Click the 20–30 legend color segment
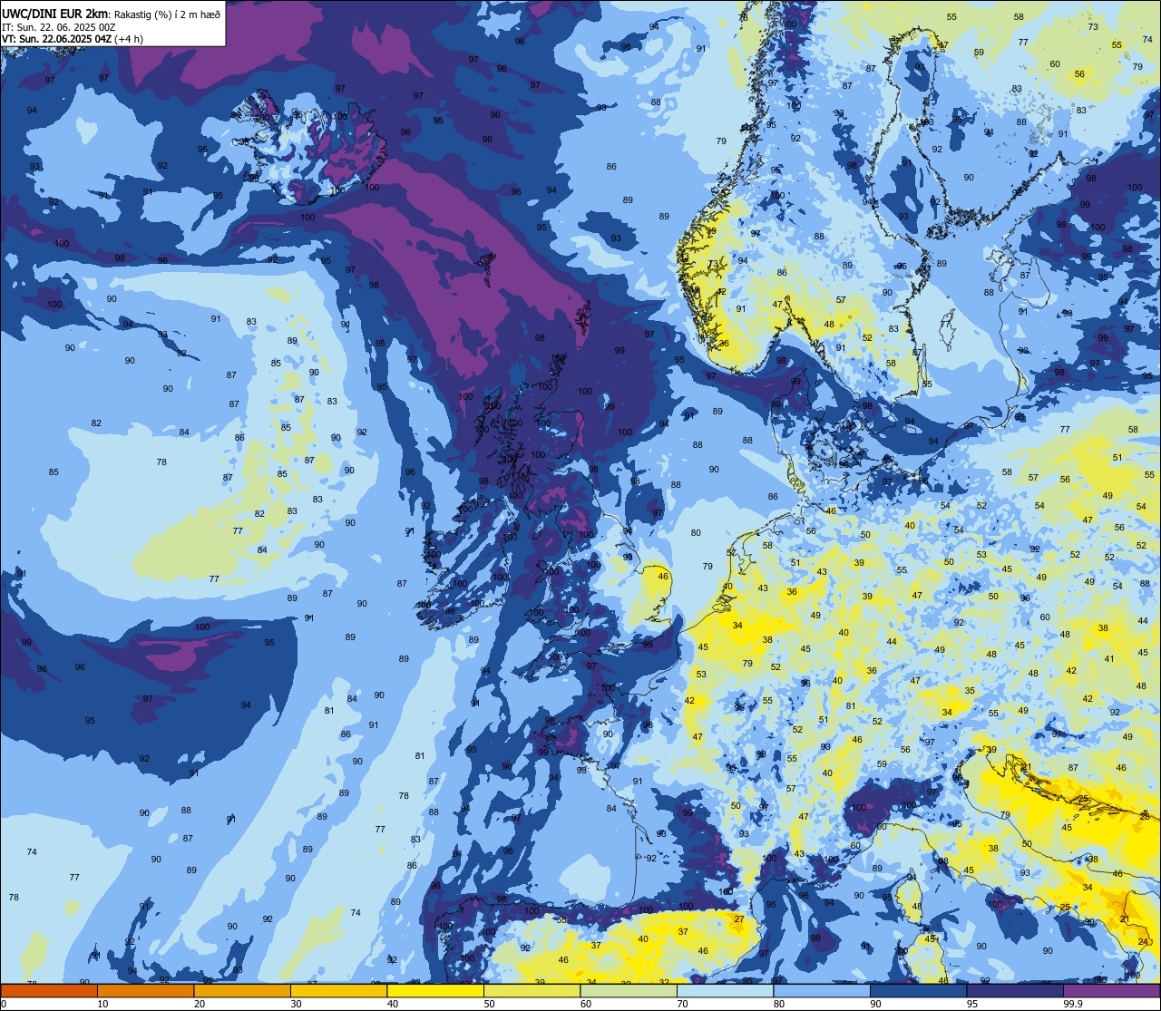 pyautogui.click(x=242, y=990)
